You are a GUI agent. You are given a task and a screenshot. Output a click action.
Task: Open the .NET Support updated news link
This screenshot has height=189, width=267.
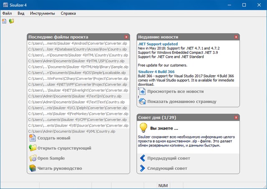point(158,44)
